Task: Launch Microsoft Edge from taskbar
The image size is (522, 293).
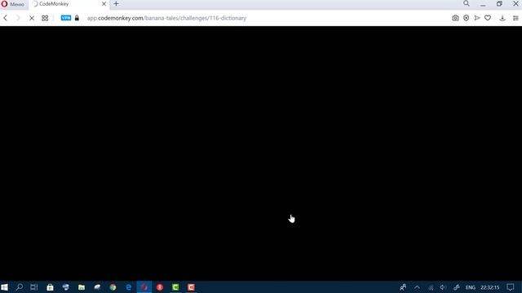Action: coord(129,287)
